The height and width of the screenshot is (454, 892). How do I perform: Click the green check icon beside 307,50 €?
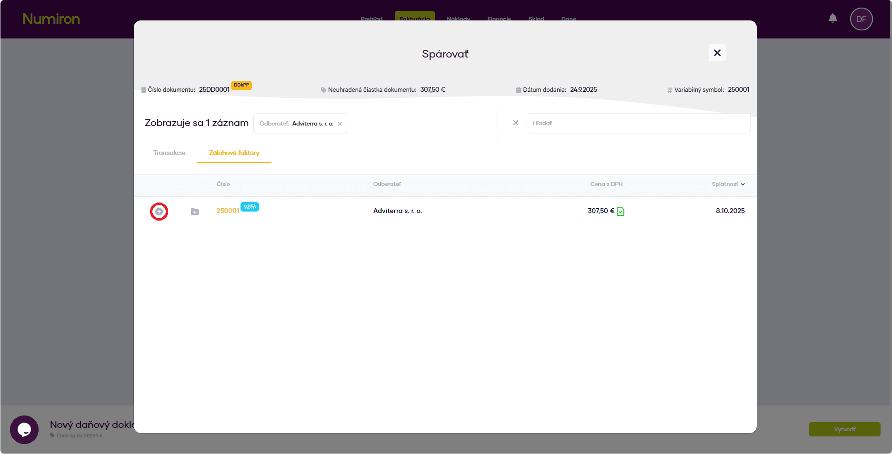coord(621,212)
